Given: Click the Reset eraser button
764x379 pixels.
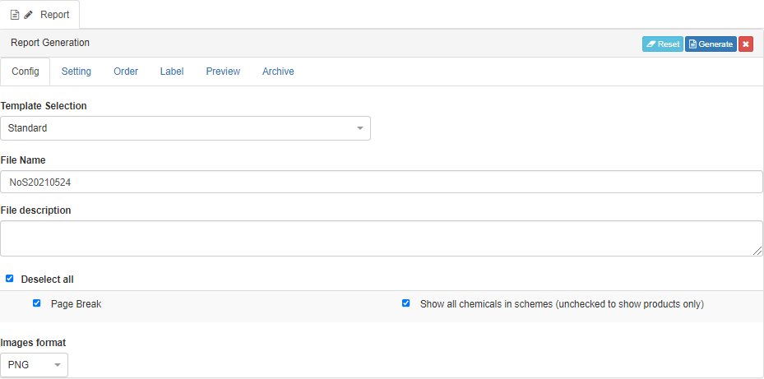Looking at the screenshot, I should (x=662, y=44).
